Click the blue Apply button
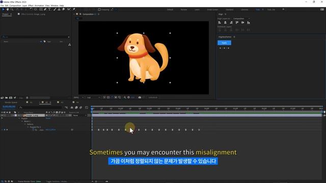Image resolution: width=326 pixels, height=183 pixels. click(224, 43)
